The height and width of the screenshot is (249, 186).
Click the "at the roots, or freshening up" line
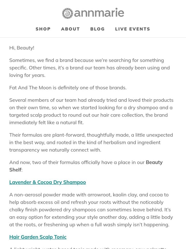click(89, 225)
